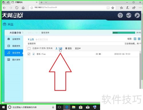Click the file list vertical scrollbar
143x110 pixels.
pyautogui.click(x=140, y=70)
